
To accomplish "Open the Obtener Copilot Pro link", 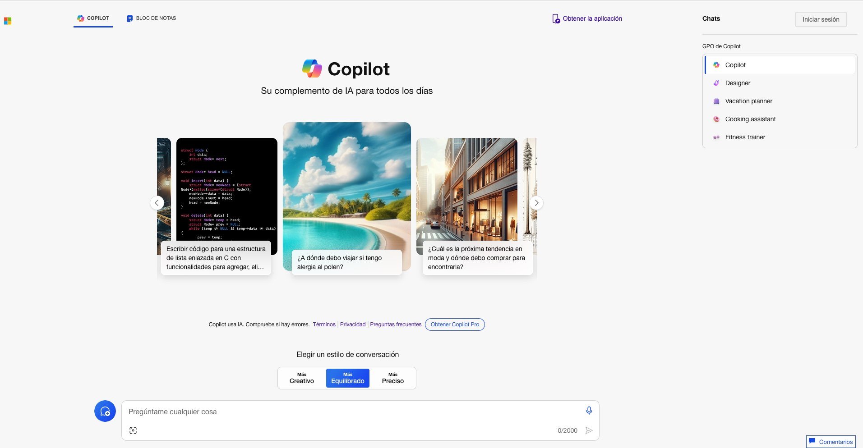I will (455, 325).
